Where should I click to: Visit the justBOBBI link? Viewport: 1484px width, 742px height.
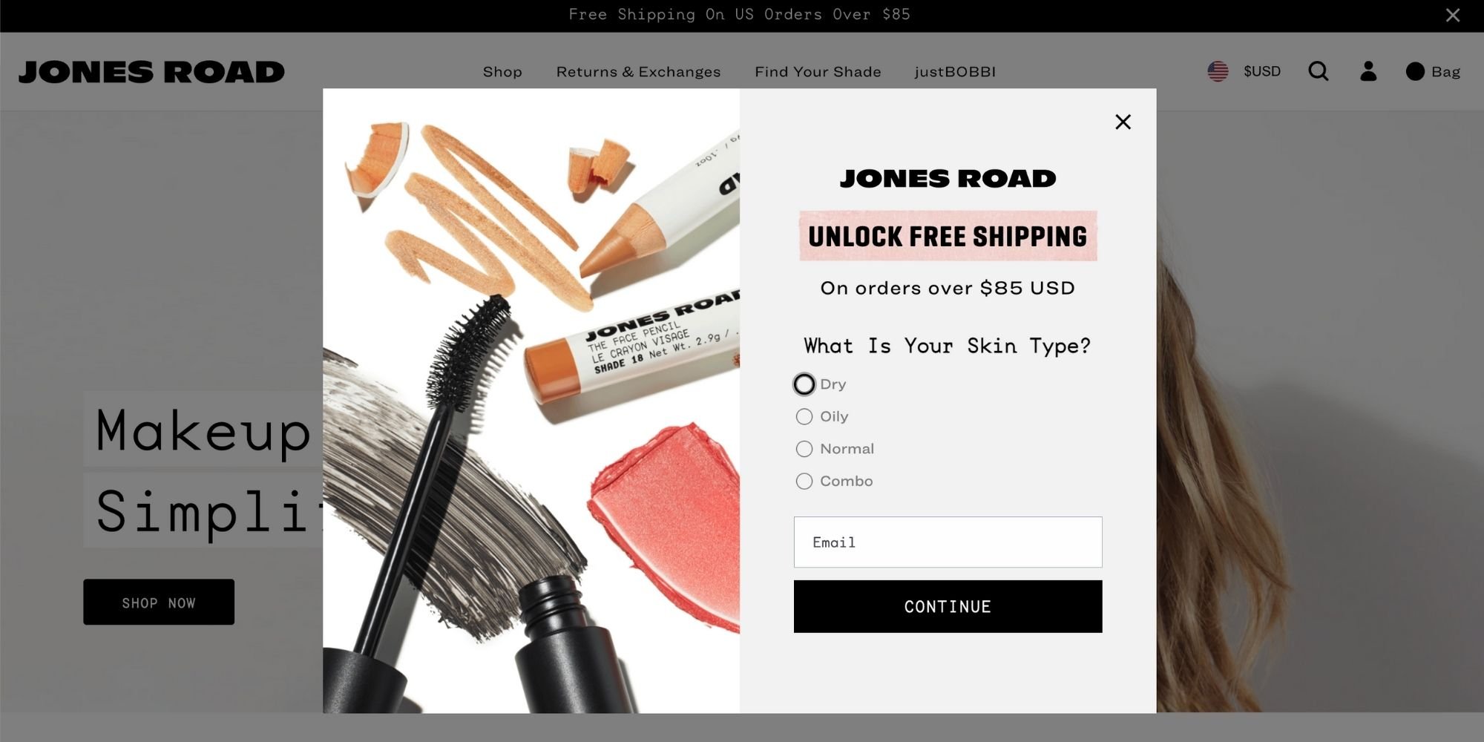pyautogui.click(x=955, y=72)
